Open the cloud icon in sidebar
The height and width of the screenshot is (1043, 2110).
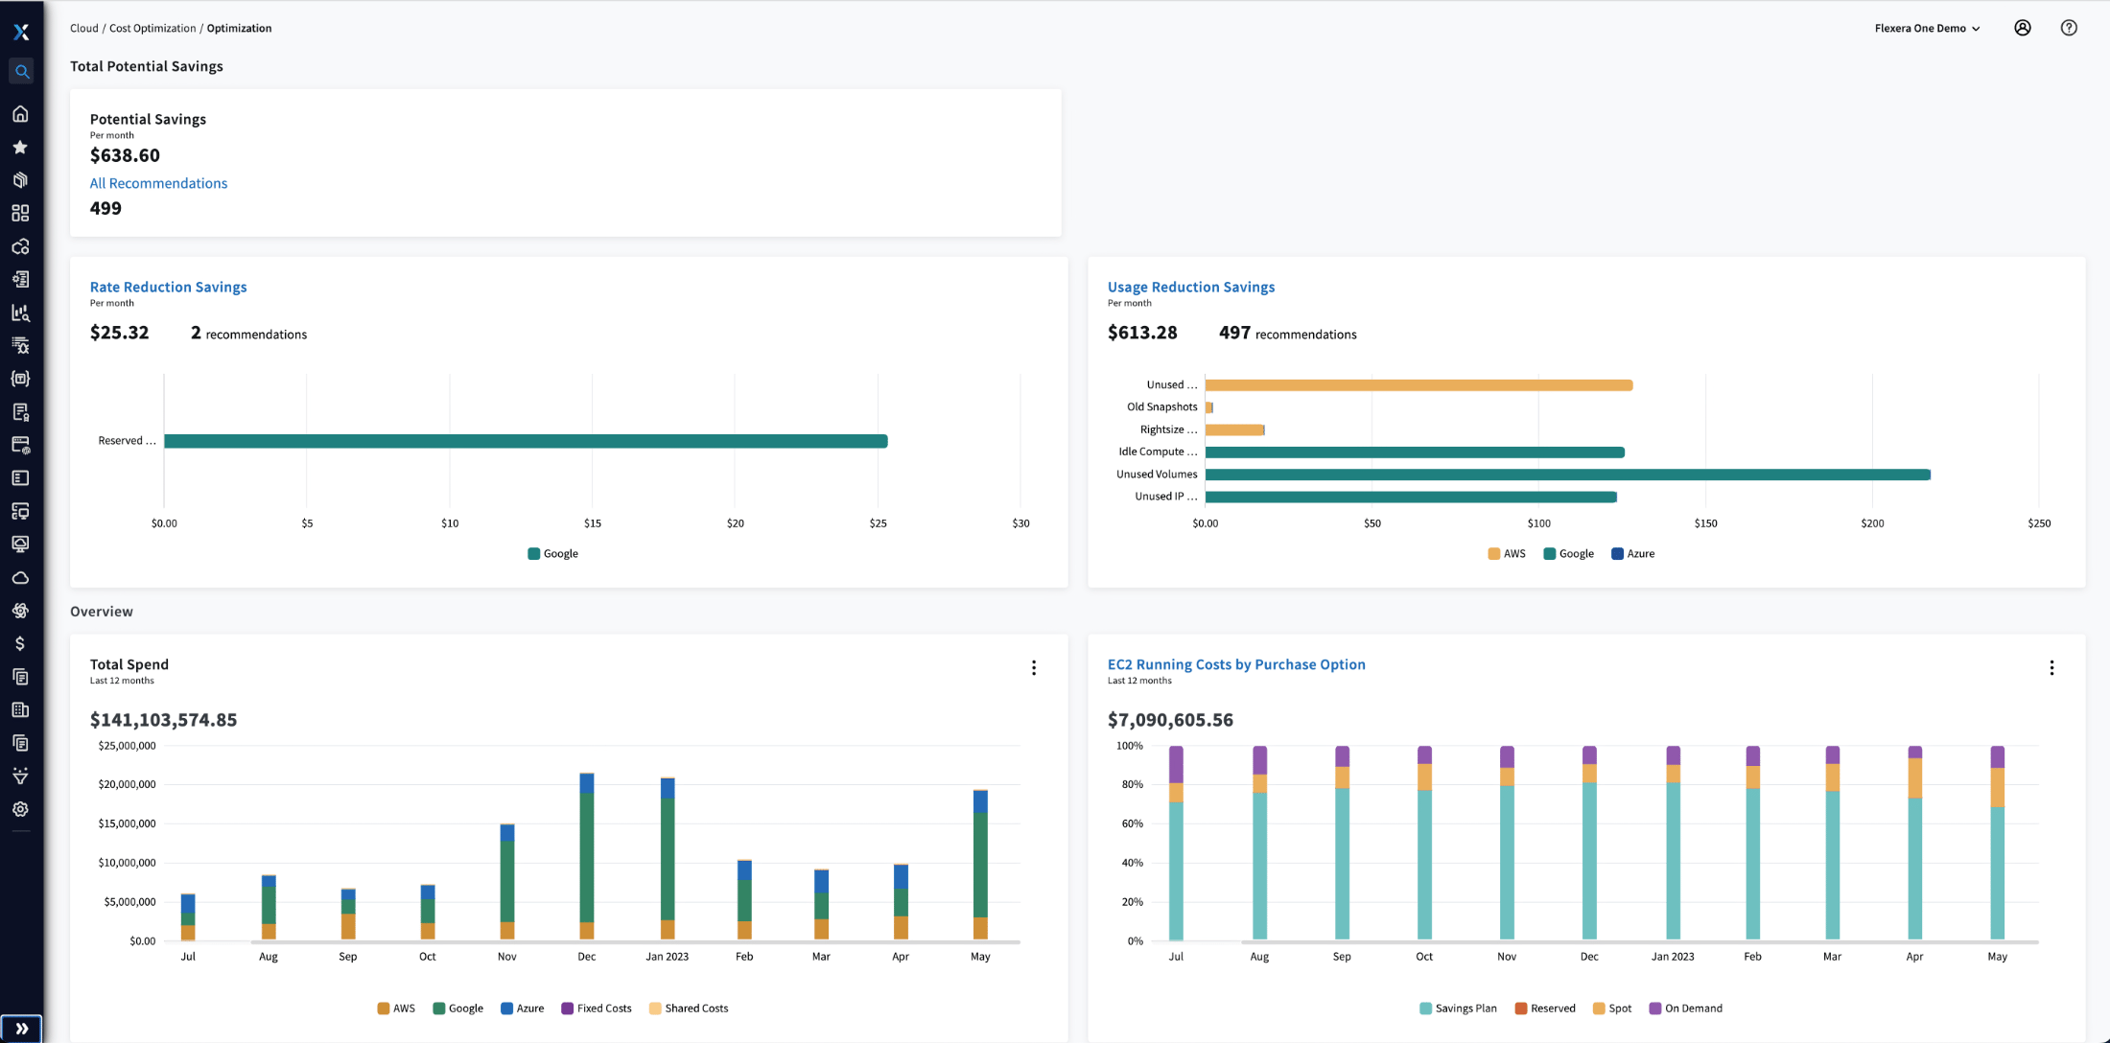point(20,578)
